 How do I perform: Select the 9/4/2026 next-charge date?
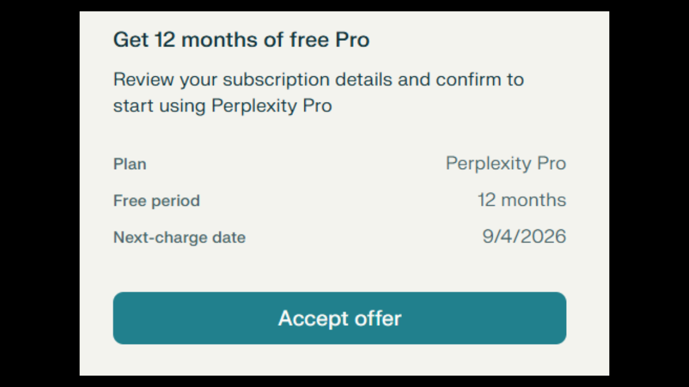(524, 236)
